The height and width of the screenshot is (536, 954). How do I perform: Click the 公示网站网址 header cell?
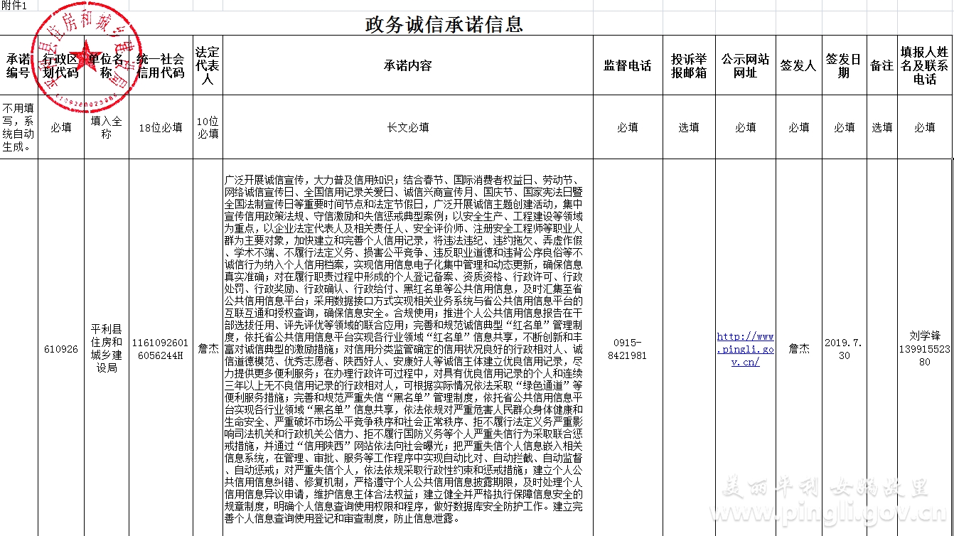[x=745, y=65]
